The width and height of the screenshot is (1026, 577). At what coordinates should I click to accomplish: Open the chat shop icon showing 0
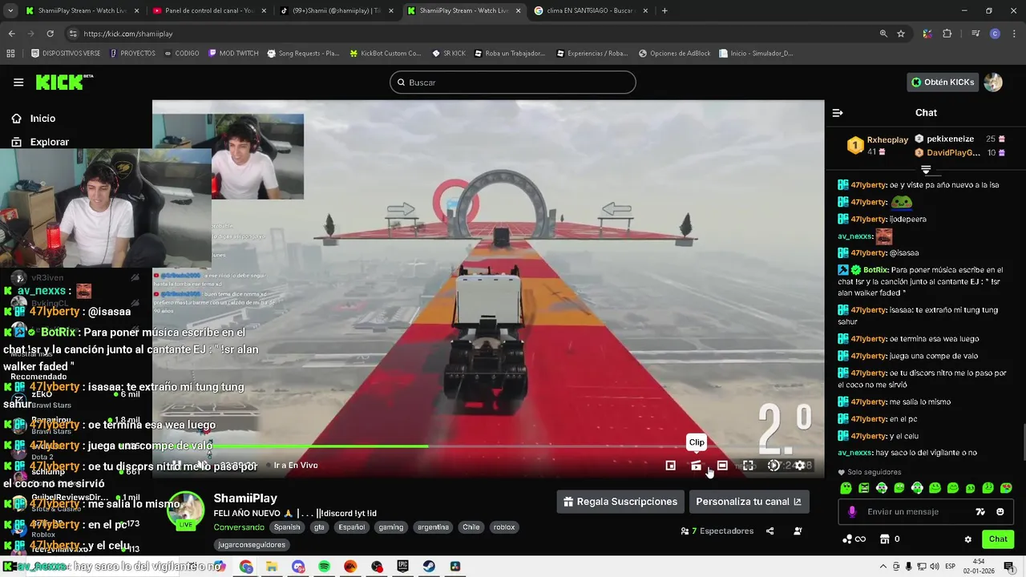(890, 539)
